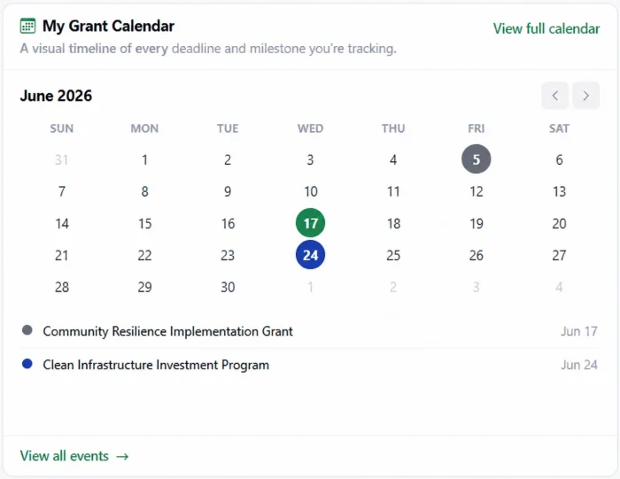Select June 21 on the calendar
Viewport: 620px width, 479px height.
click(x=62, y=255)
